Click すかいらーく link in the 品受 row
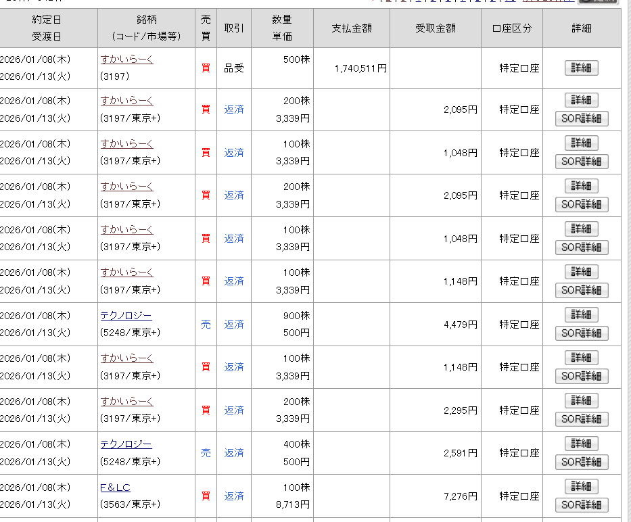Screen dimensions: 631x522 (x=127, y=60)
